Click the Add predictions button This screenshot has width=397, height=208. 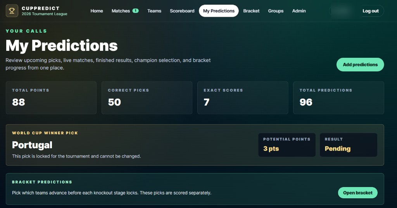[360, 64]
